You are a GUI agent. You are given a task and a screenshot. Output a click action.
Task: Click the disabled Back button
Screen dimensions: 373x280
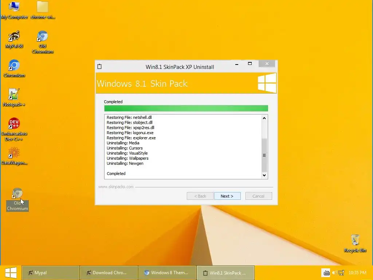tap(200, 196)
